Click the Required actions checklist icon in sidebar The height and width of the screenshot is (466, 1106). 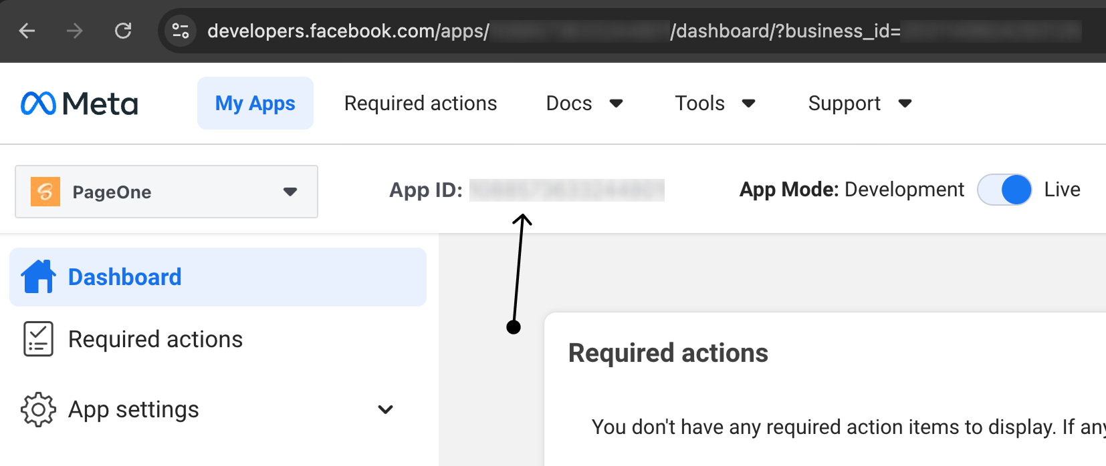tap(38, 338)
